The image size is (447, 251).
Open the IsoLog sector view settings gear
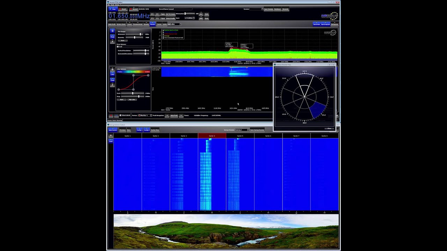click(x=111, y=136)
